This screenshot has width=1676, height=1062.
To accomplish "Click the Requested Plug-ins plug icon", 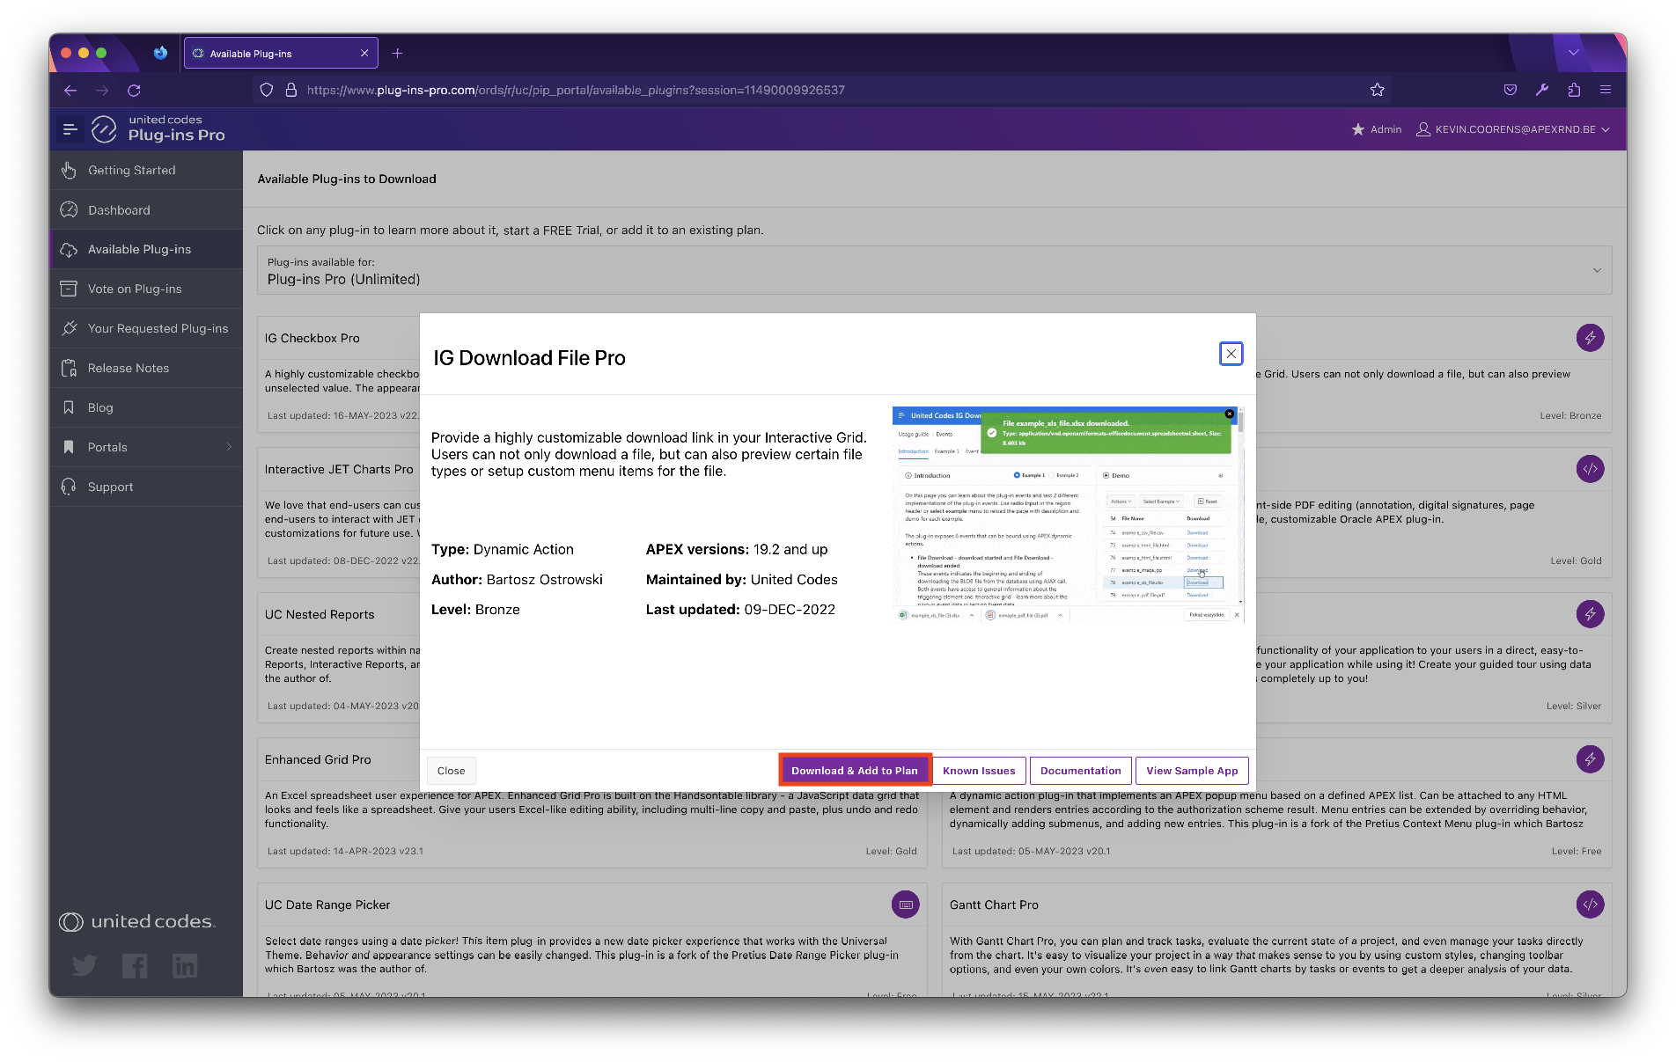I will [x=69, y=328].
